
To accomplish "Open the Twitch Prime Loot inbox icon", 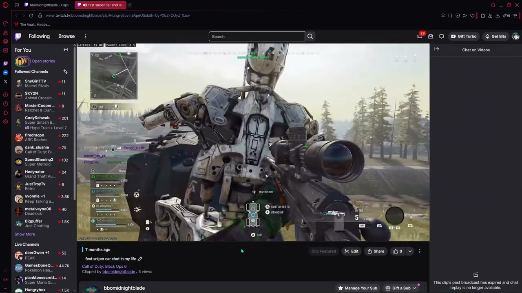I will click(431, 36).
